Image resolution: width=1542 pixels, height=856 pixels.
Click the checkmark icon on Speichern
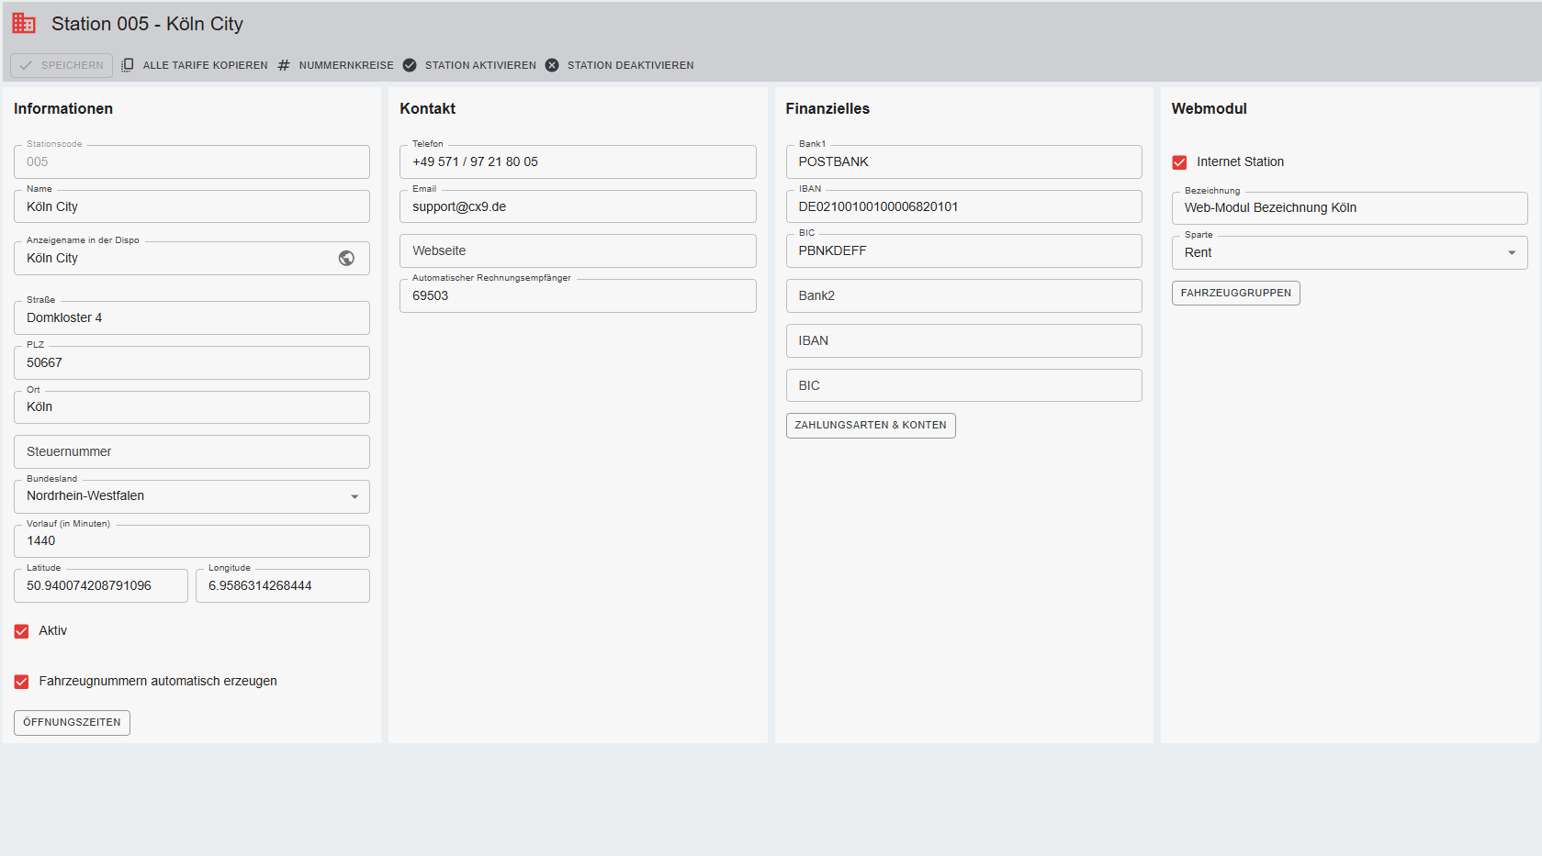(x=26, y=66)
